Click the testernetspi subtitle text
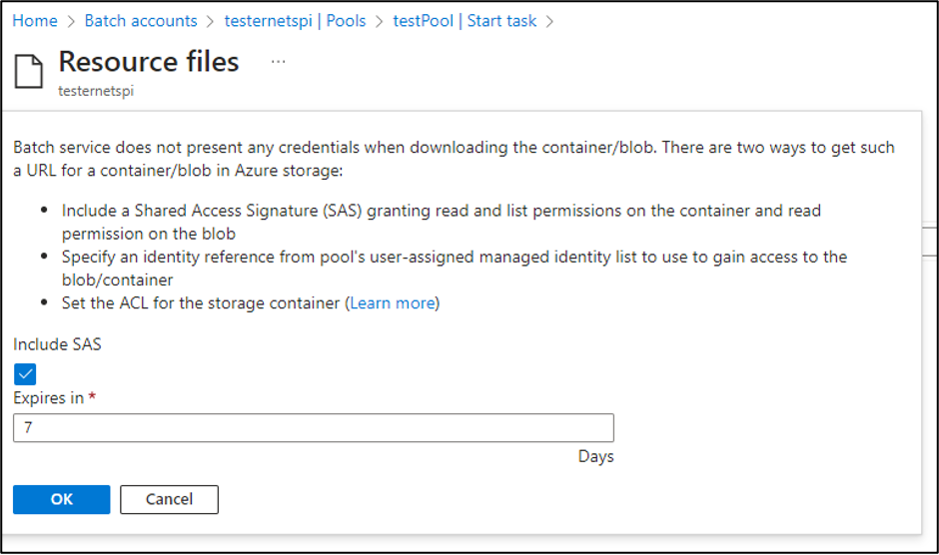939x555 pixels. pos(96,91)
